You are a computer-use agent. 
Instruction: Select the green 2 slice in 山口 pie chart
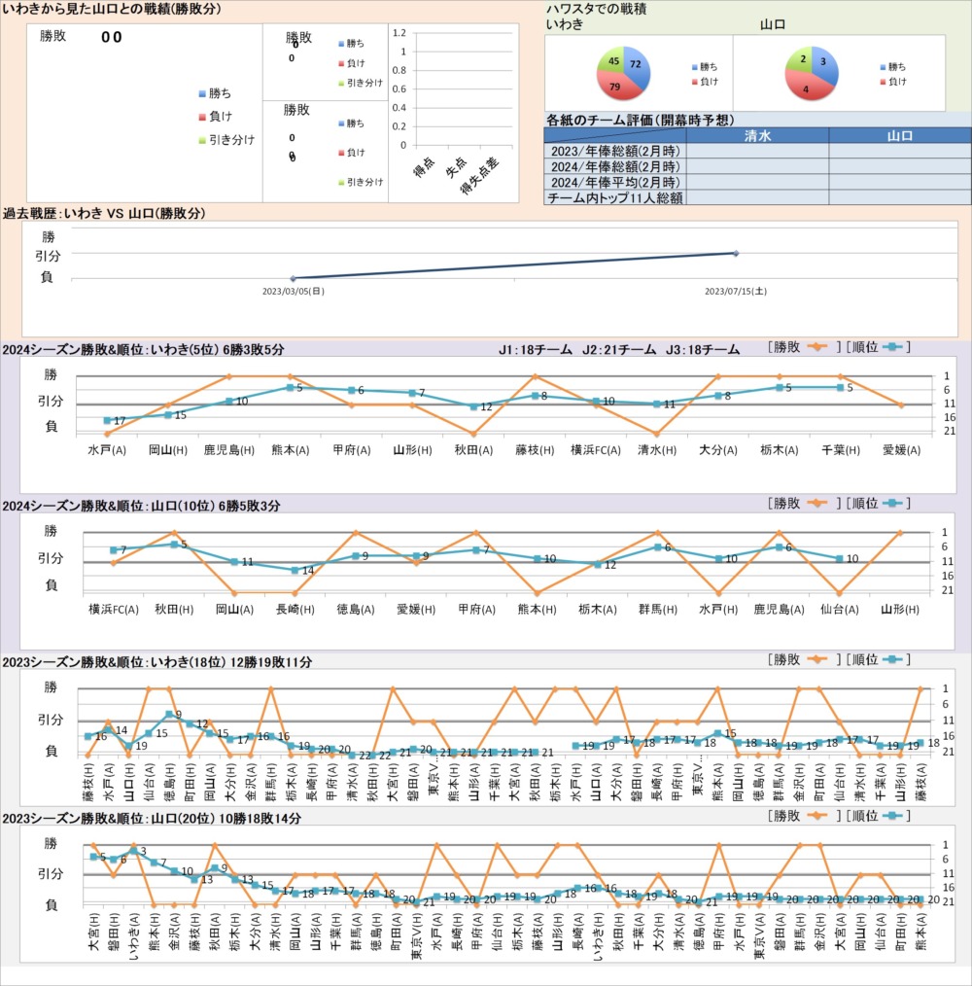coord(800,59)
